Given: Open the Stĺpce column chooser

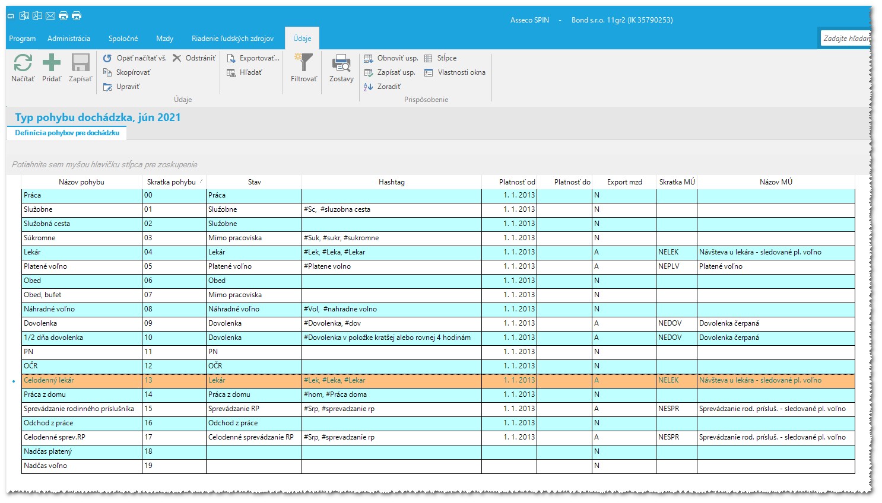Looking at the screenshot, I should click(440, 58).
